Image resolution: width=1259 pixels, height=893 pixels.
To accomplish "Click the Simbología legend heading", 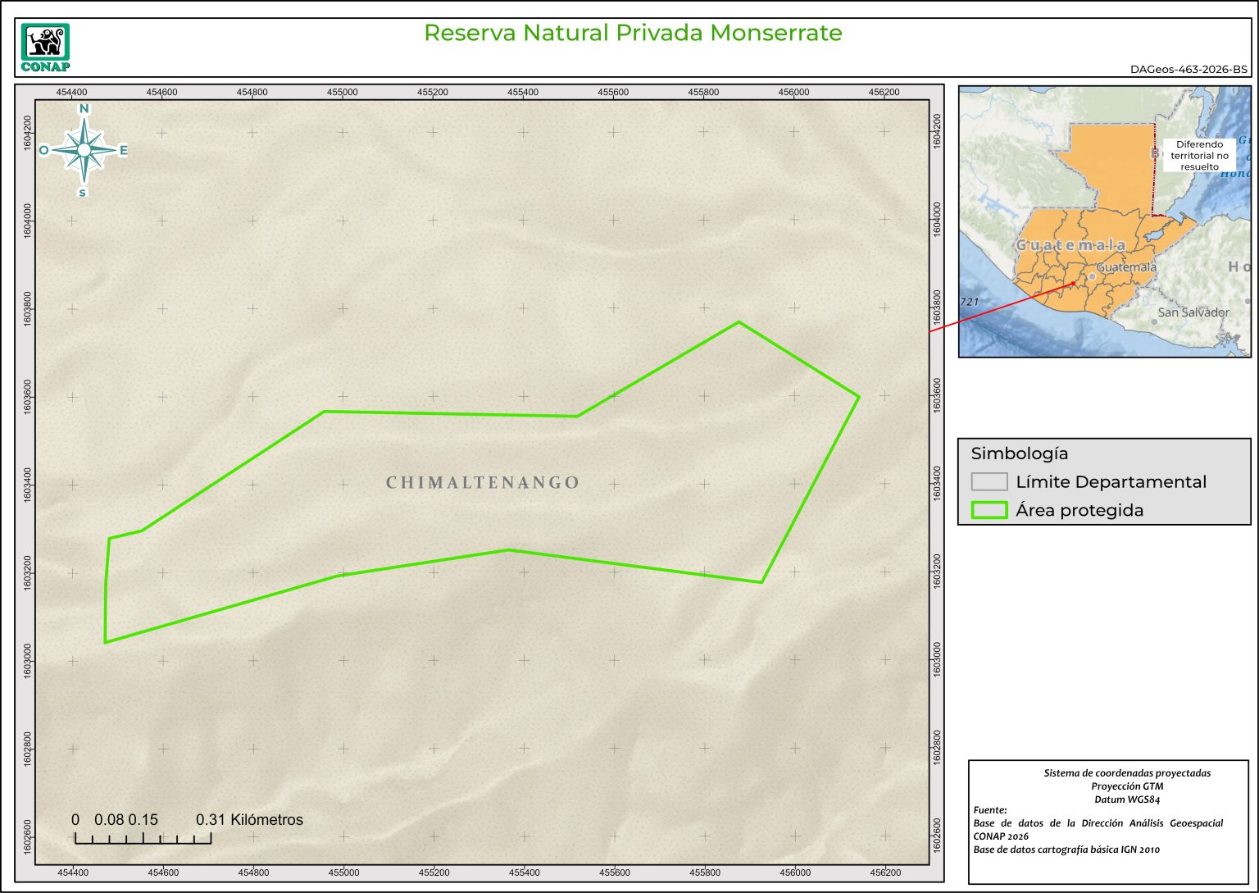I will (1019, 453).
